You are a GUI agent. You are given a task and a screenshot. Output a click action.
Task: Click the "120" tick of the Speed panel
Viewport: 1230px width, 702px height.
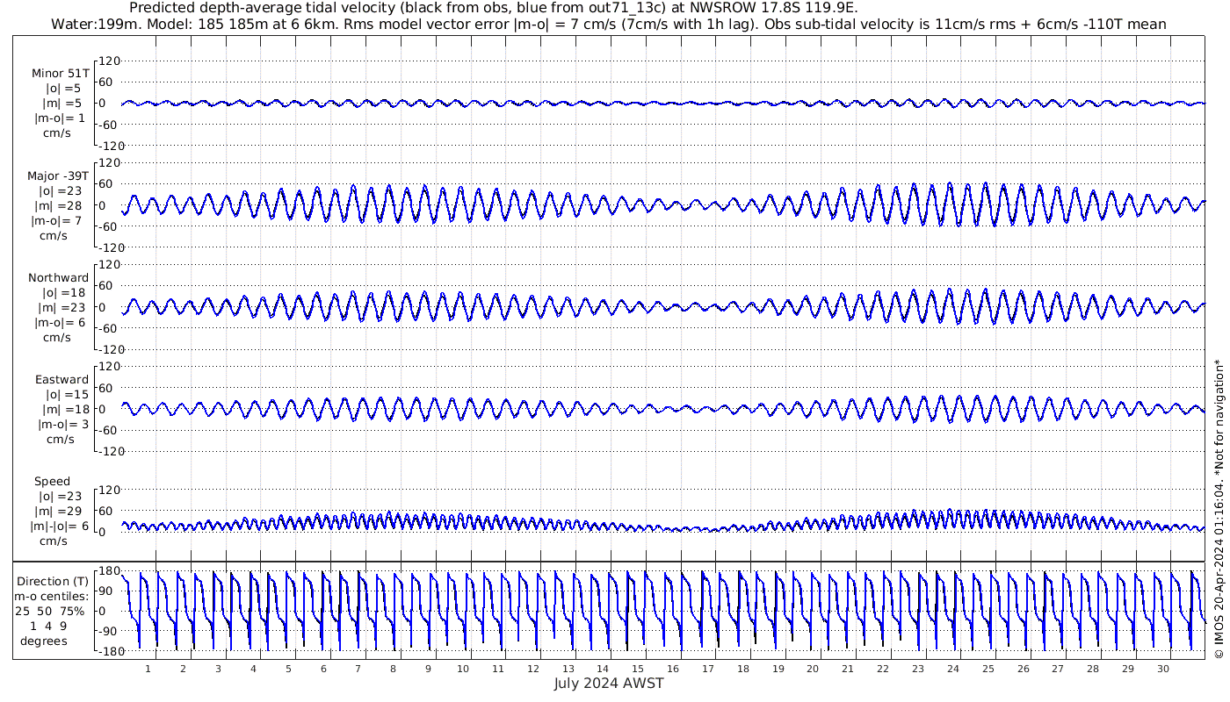108,490
